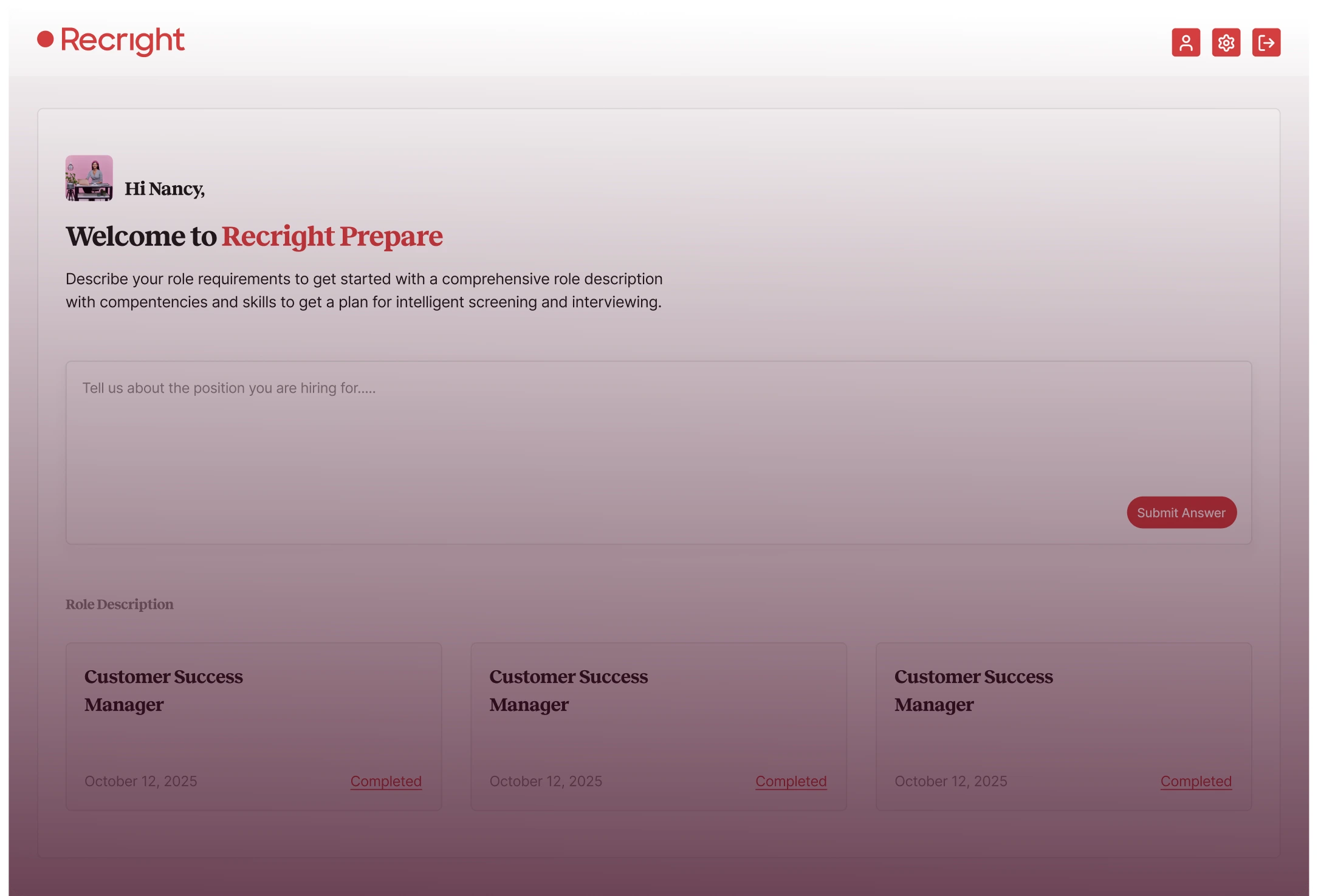Click Completed link on middle role card
The image size is (1318, 896).
coord(791,781)
